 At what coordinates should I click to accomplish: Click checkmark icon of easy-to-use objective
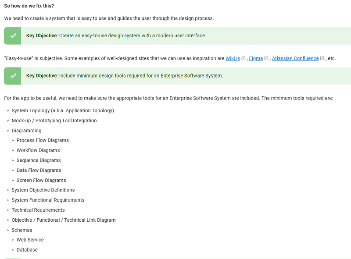(13, 35)
